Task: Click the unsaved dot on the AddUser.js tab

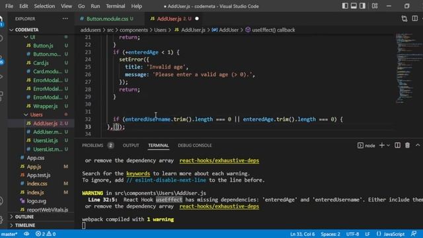Action: click(197, 19)
